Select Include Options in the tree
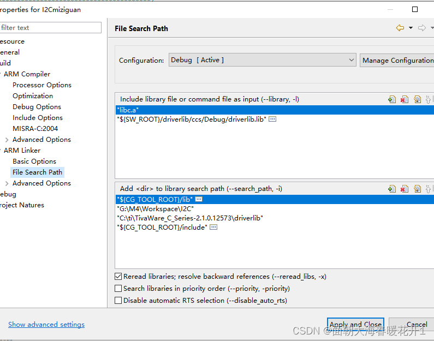Image resolution: width=434 pixels, height=341 pixels. pyautogui.click(x=38, y=118)
